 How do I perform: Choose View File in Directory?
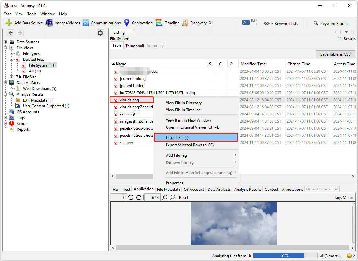(x=196, y=103)
